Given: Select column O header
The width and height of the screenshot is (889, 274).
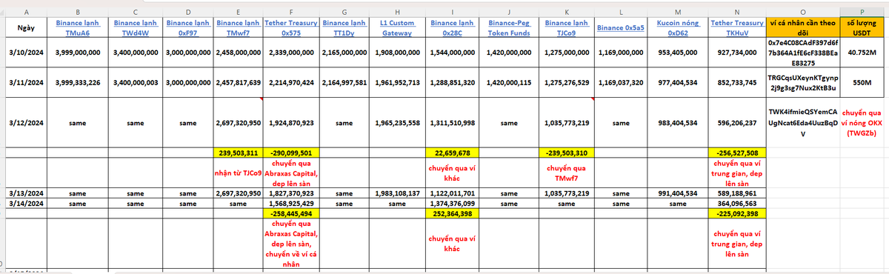Looking at the screenshot, I should [x=803, y=13].
